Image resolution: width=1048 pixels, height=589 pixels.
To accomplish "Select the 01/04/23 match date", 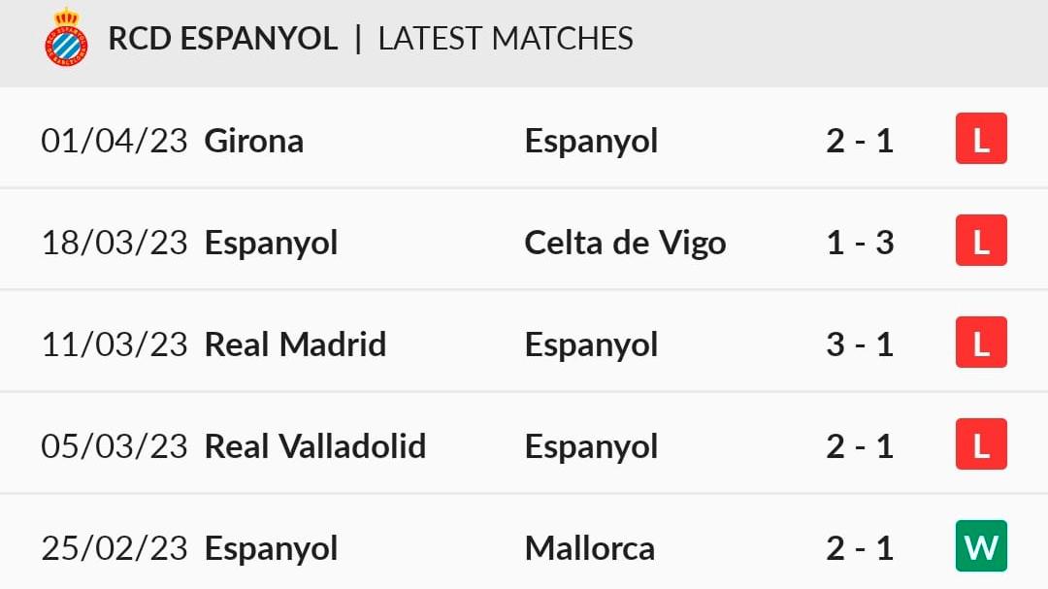I will (115, 141).
